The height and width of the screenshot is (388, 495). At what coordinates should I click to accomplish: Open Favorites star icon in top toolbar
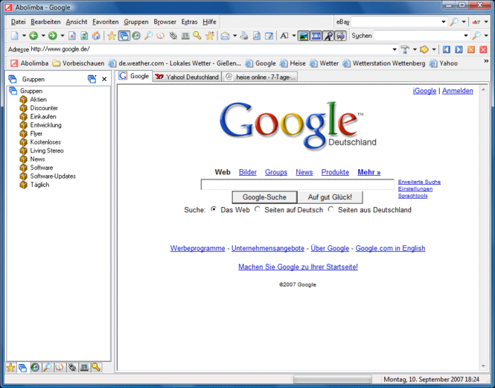pyautogui.click(x=112, y=36)
